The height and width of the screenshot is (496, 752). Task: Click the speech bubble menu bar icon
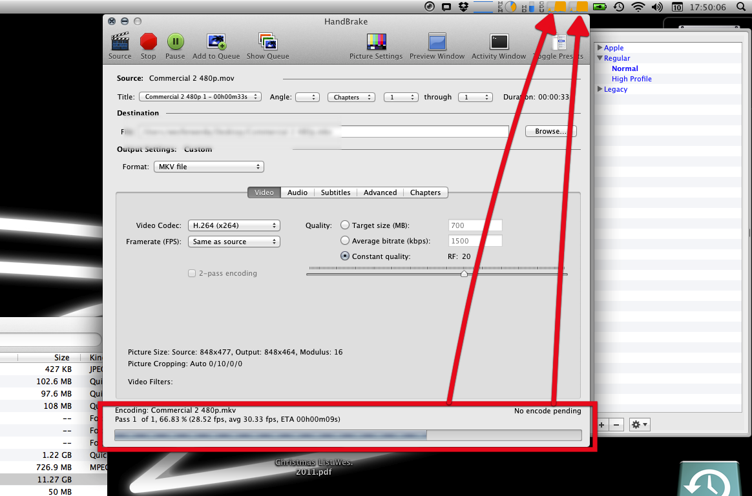coord(446,6)
